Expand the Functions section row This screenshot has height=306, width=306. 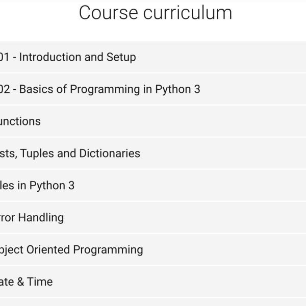pyautogui.click(x=153, y=121)
